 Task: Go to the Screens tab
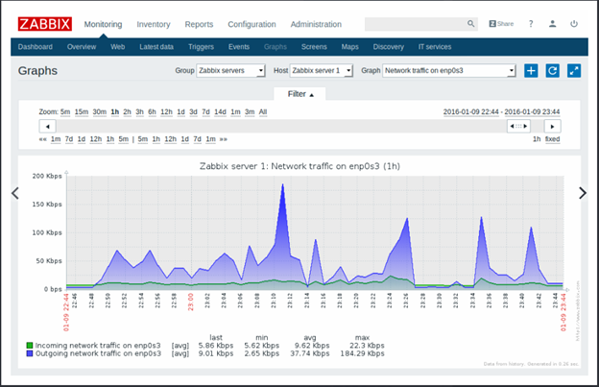pyautogui.click(x=314, y=47)
